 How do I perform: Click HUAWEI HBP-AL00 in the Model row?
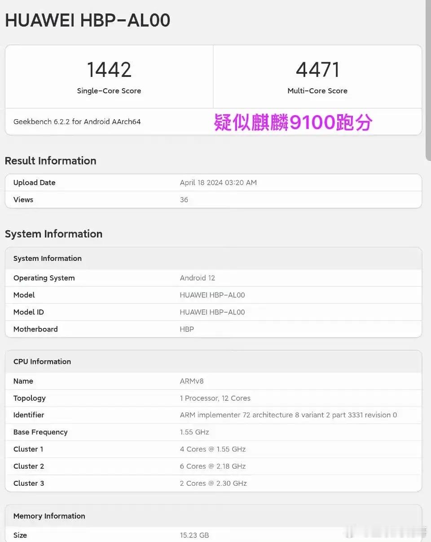(212, 295)
